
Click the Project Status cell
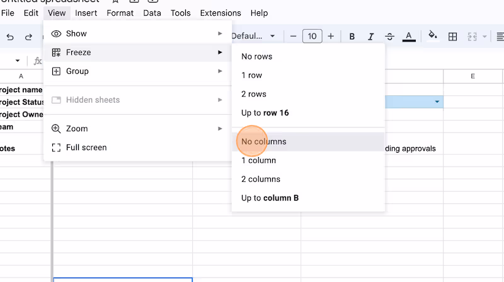click(21, 102)
